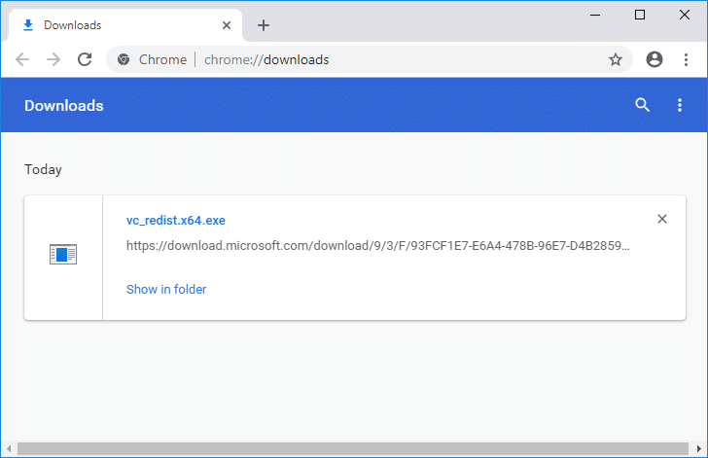Viewport: 708px width, 458px height.
Task: Open the Downloads page more-actions menu
Action: [679, 105]
